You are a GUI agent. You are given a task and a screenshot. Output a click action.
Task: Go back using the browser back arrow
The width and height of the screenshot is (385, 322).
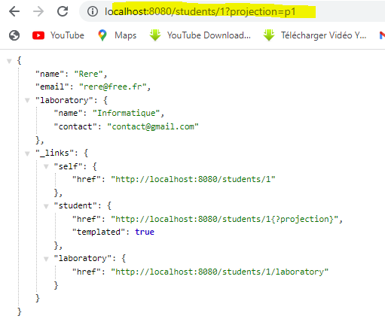(14, 11)
